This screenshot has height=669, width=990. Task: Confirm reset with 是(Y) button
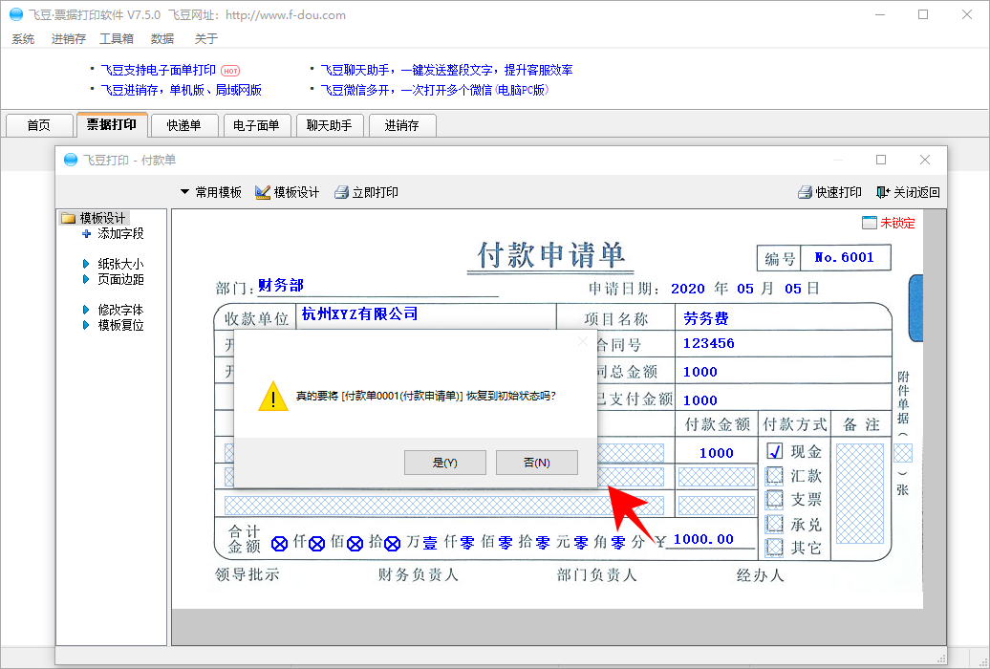pyautogui.click(x=445, y=463)
